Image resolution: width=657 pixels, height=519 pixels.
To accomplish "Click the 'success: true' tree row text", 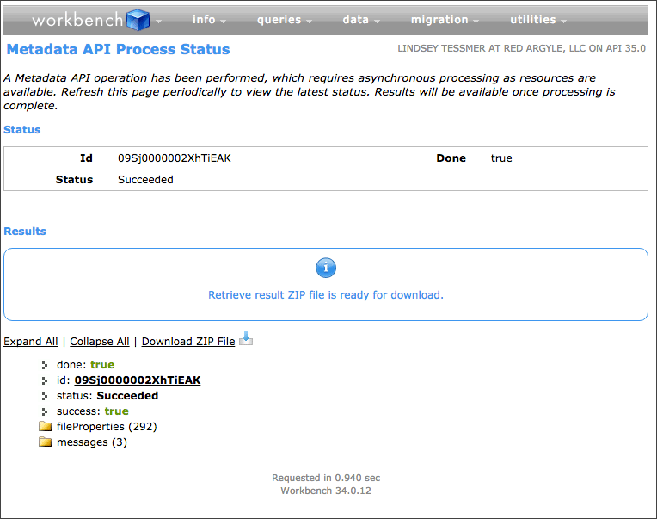I will [x=93, y=411].
